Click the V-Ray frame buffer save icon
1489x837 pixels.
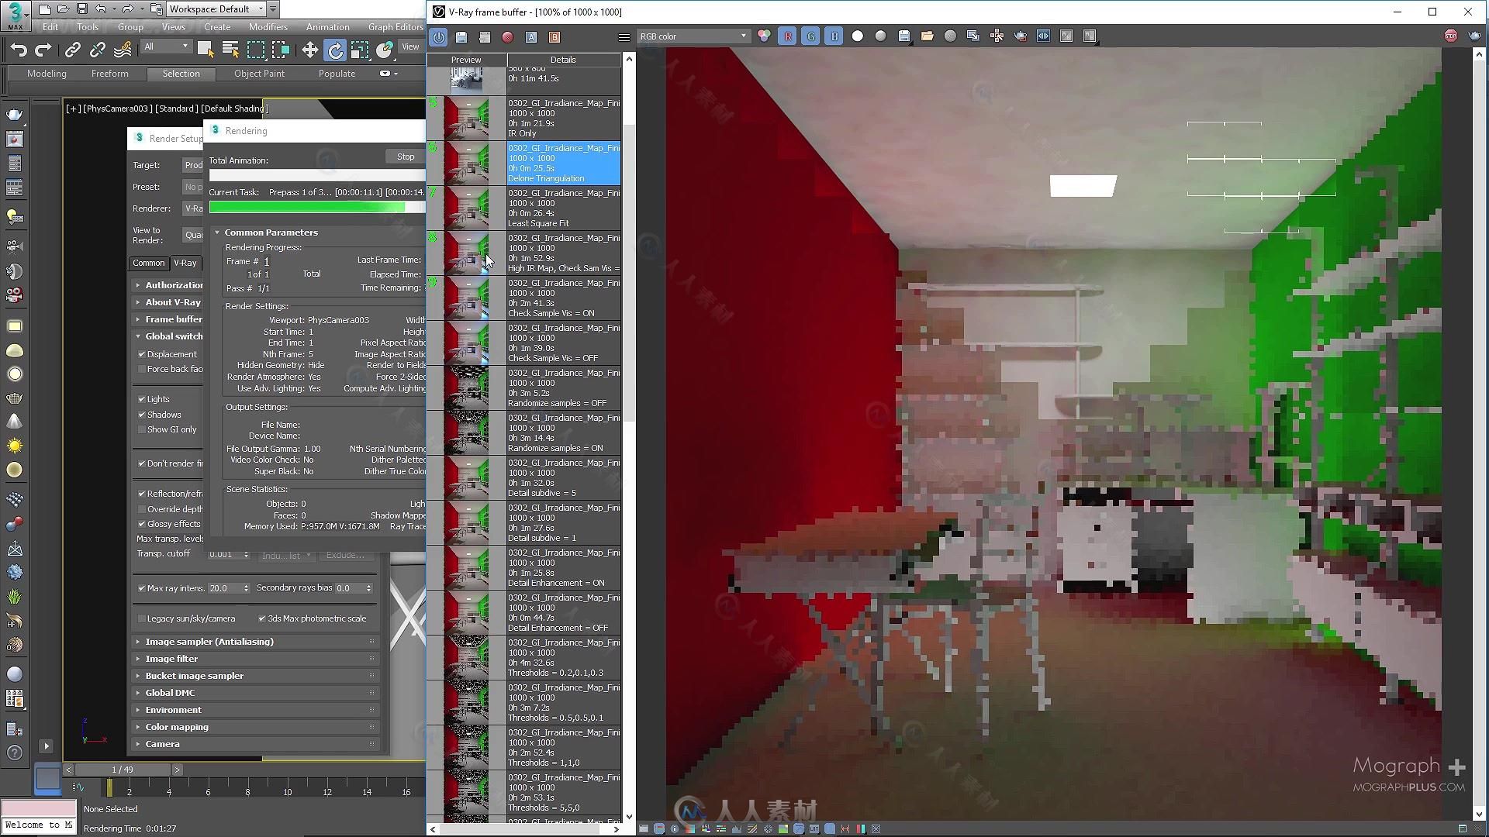[x=461, y=36]
